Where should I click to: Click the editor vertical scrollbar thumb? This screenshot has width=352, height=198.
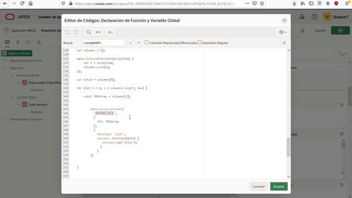288,147
